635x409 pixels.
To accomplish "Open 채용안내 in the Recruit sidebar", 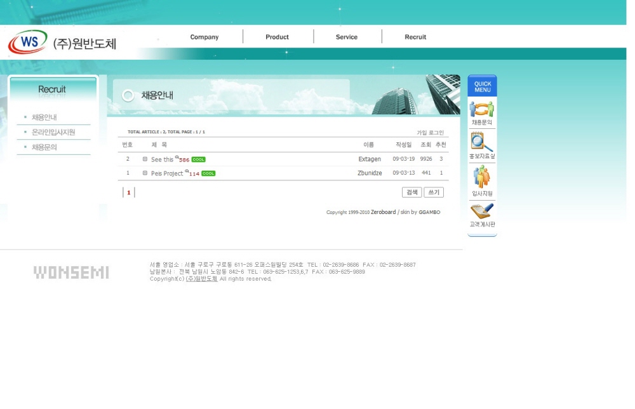I will (44, 117).
